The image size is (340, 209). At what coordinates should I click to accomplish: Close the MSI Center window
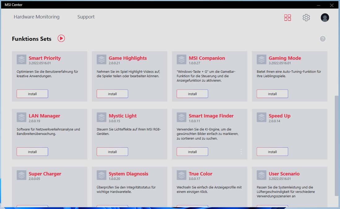(332, 5)
